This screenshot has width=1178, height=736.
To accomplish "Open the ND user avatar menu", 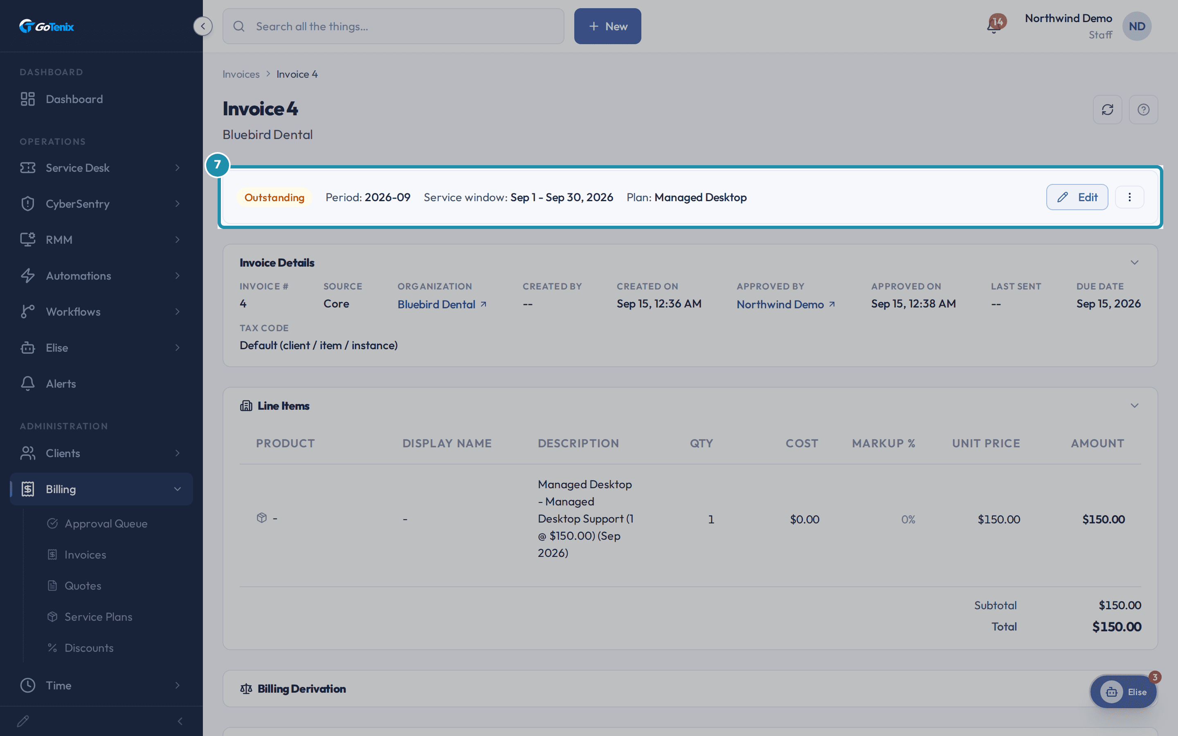I will [1137, 26].
